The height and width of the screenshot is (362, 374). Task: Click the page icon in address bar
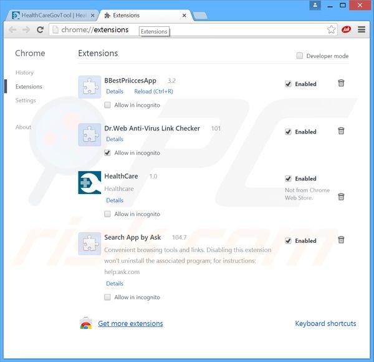(x=55, y=29)
